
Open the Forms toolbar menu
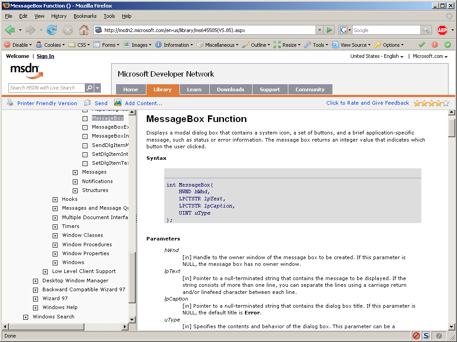pos(106,45)
